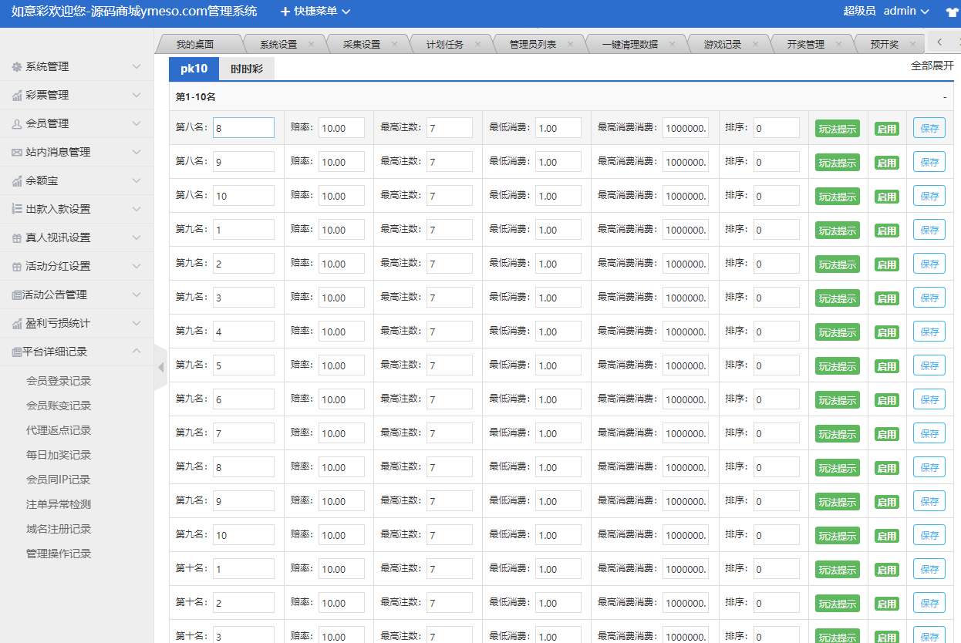This screenshot has width=961, height=643.
Task: Click the gear icon beside 系统管理
Action: 17,67
